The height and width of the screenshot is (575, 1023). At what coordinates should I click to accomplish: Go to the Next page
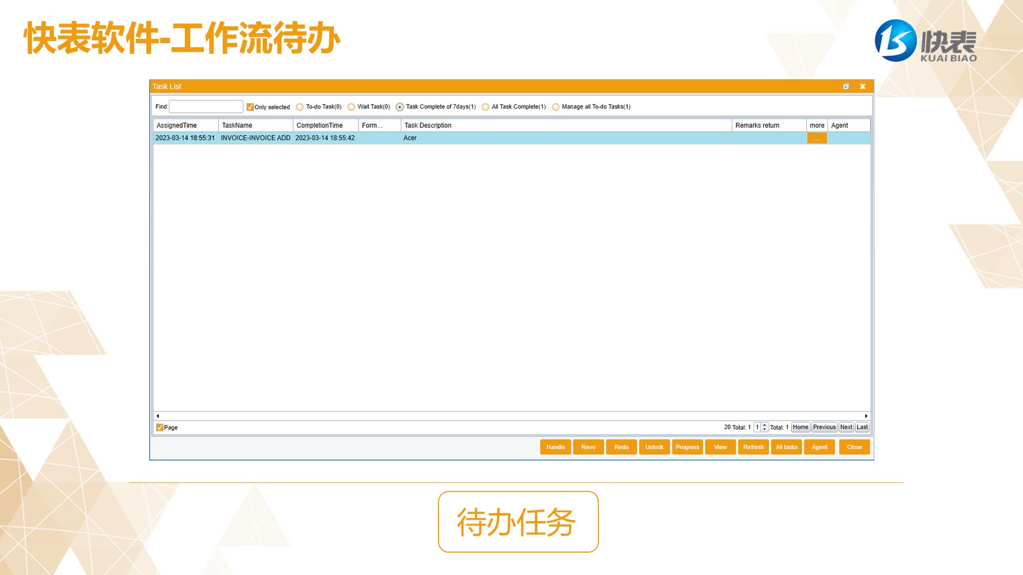click(x=846, y=427)
